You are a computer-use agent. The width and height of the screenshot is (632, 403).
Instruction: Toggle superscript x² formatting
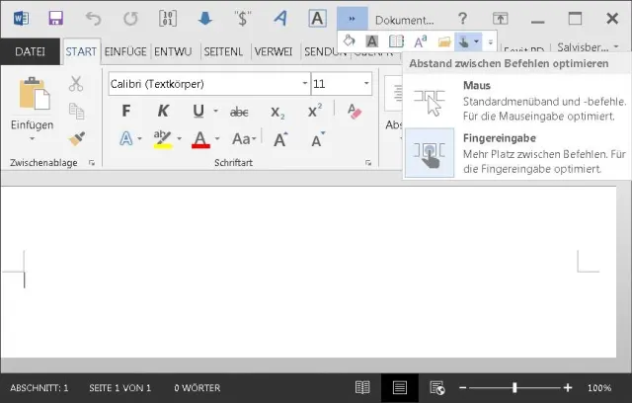315,111
